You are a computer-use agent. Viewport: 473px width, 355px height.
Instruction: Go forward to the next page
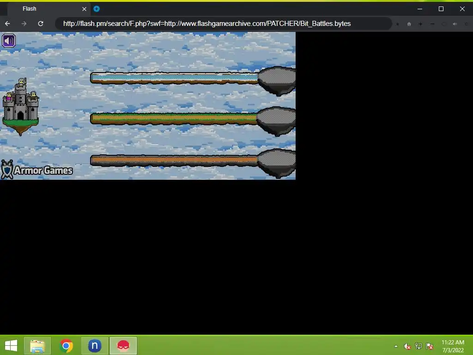click(x=24, y=24)
